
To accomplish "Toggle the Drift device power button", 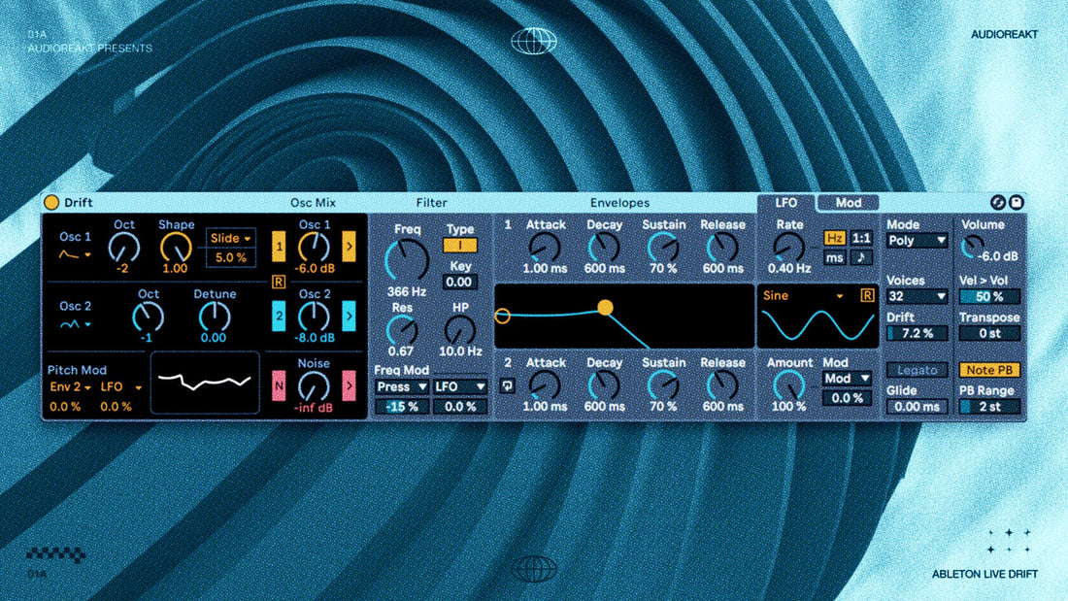I will [51, 202].
